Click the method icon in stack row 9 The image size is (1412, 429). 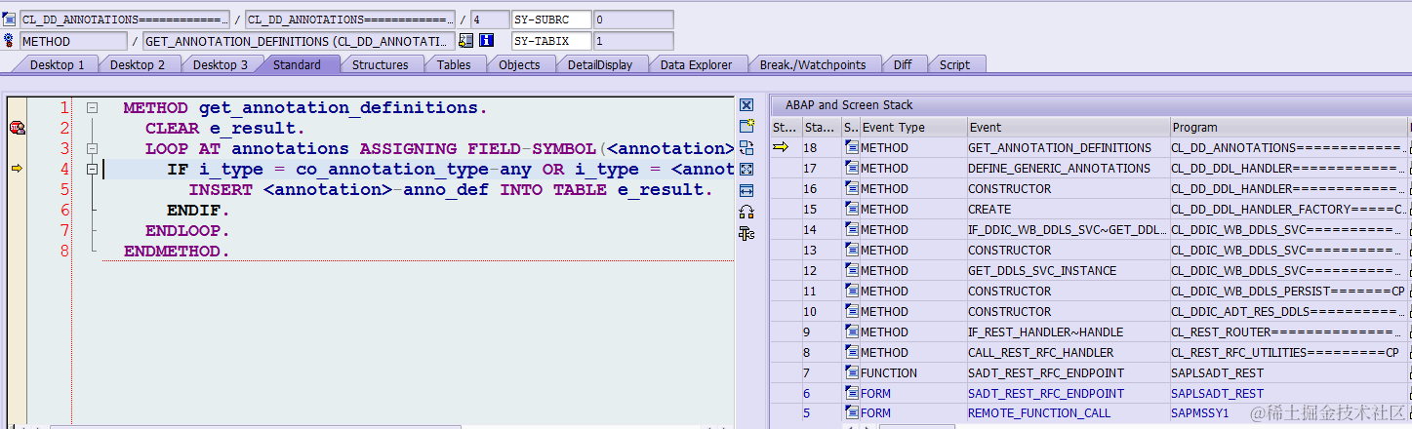852,332
